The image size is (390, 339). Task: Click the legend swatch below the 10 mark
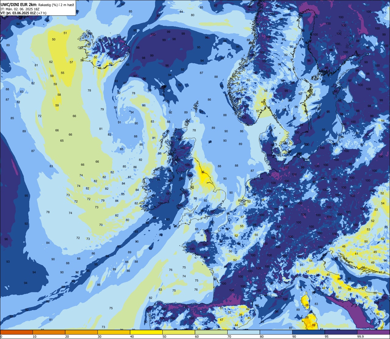pyautogui.click(x=16, y=332)
